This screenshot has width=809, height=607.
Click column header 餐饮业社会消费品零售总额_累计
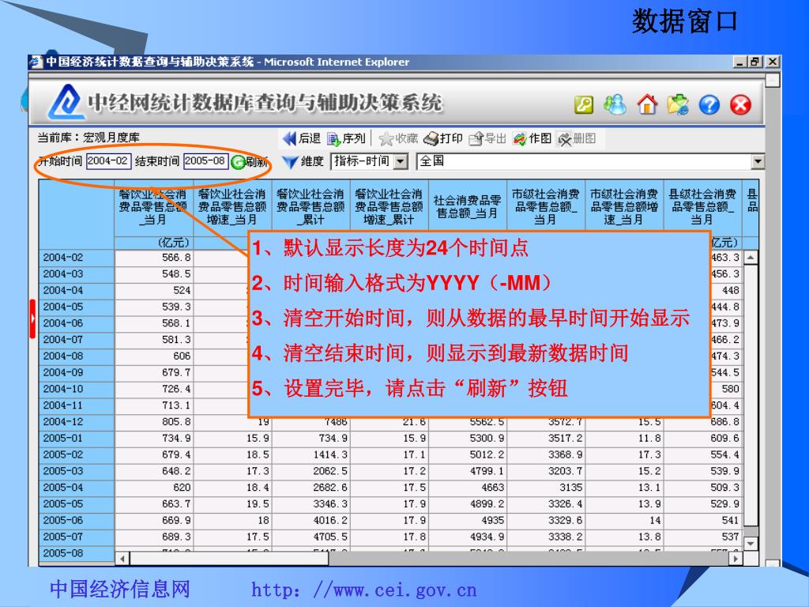[x=310, y=207]
